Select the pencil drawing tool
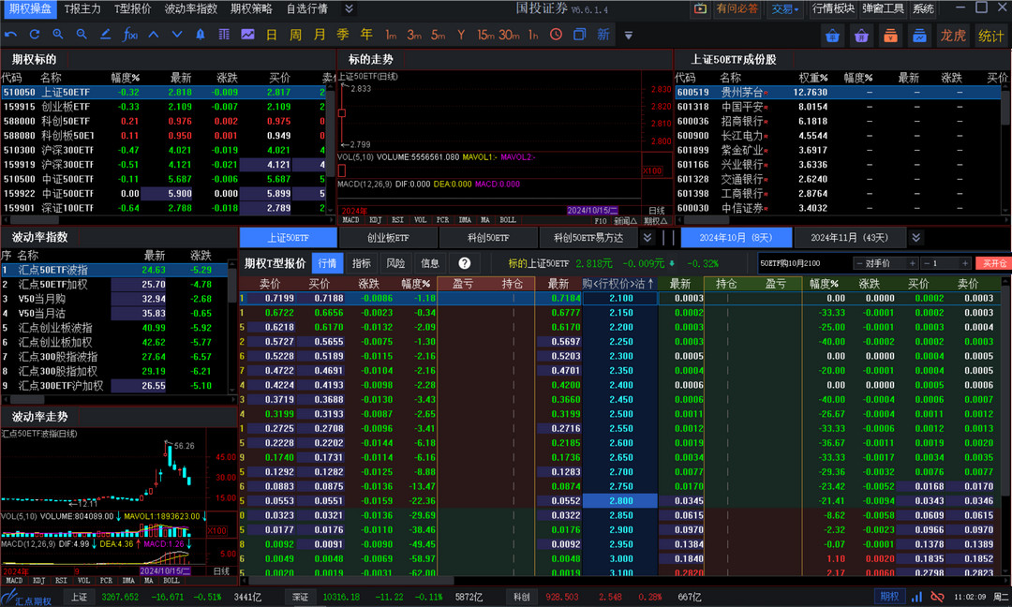This screenshot has width=1012, height=607. [x=105, y=35]
